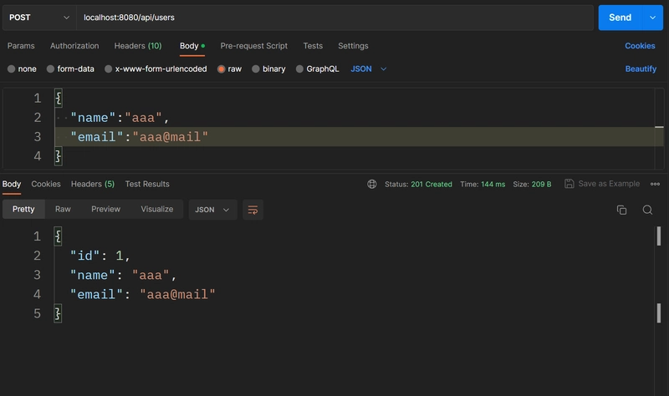The height and width of the screenshot is (396, 669).
Task: Select the raw radio button
Action: (x=221, y=69)
